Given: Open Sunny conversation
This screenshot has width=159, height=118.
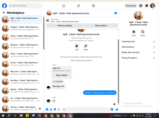Looking at the screenshot, I should click(x=21, y=64).
